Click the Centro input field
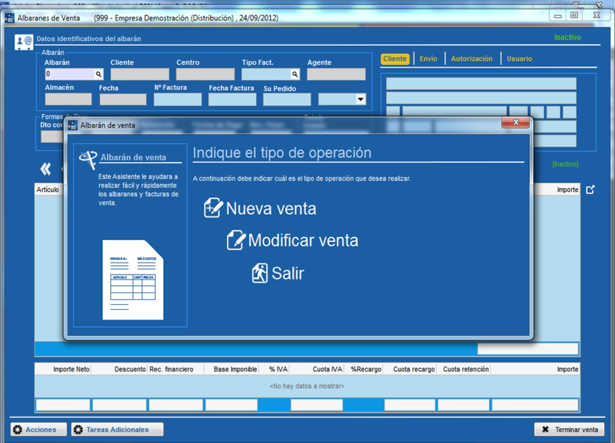The height and width of the screenshot is (443, 615). click(x=205, y=74)
